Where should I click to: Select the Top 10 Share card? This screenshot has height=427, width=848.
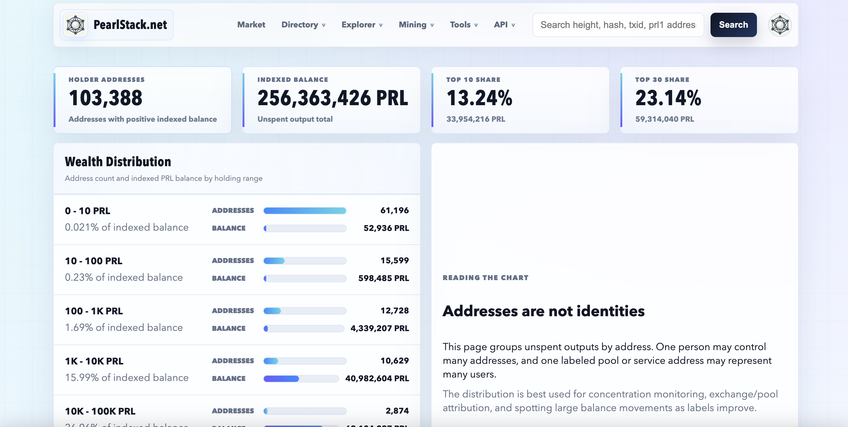tap(520, 100)
